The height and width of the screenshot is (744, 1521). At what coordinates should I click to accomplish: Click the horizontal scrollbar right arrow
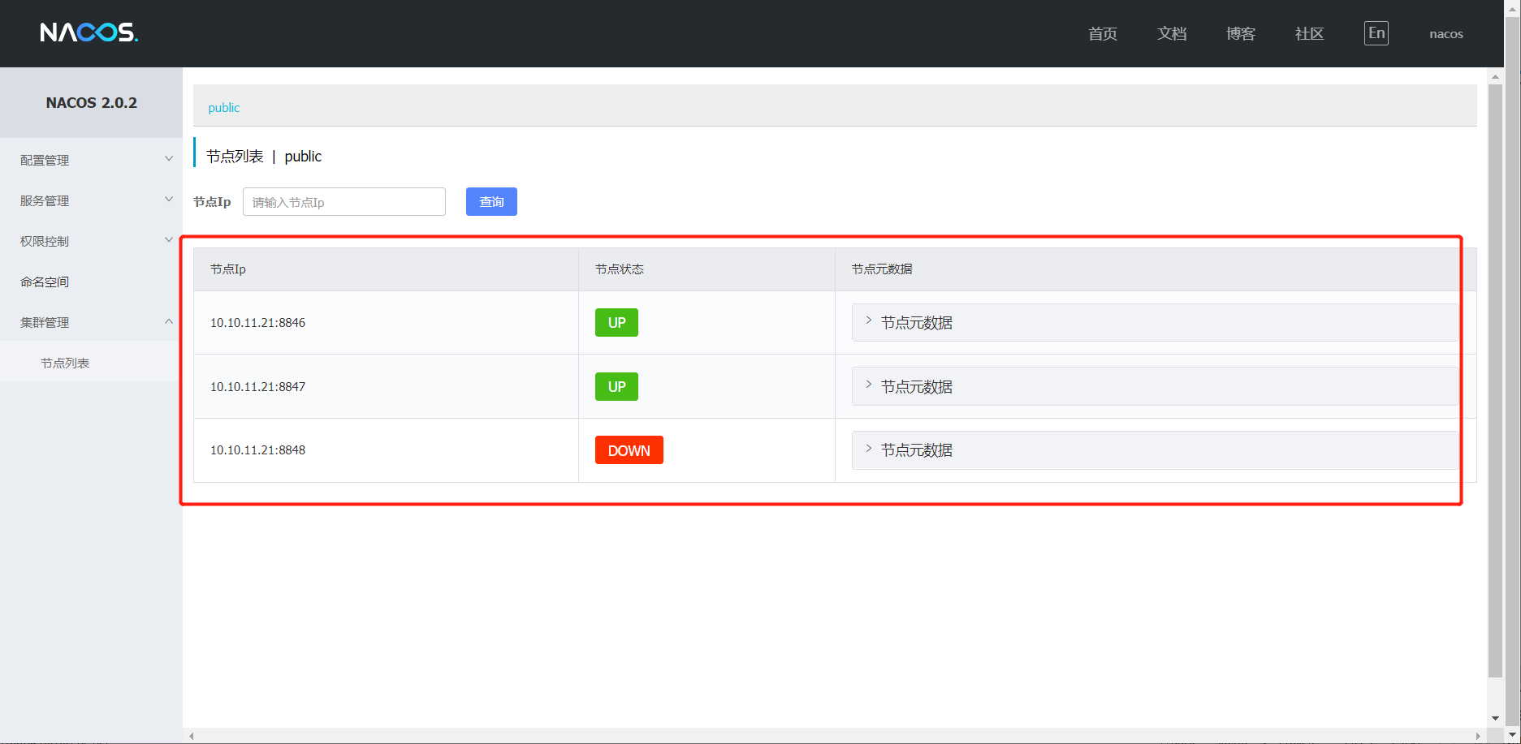click(x=1478, y=736)
